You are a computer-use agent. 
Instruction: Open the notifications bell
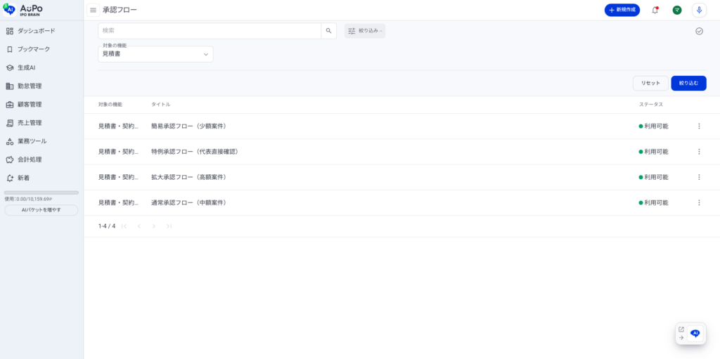pyautogui.click(x=655, y=10)
